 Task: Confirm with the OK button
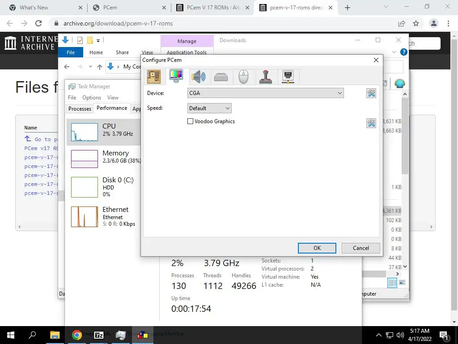click(317, 248)
